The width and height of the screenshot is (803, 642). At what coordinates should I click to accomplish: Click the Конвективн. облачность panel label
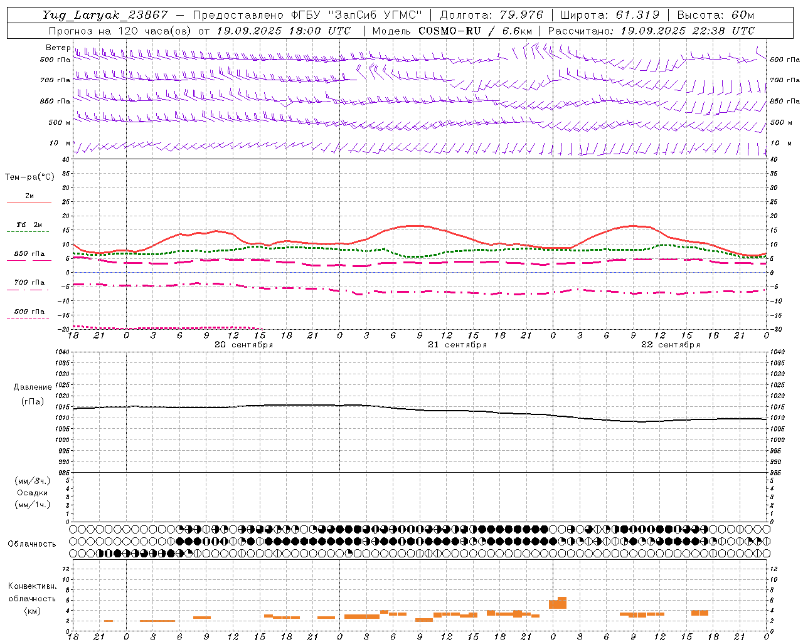(x=32, y=598)
